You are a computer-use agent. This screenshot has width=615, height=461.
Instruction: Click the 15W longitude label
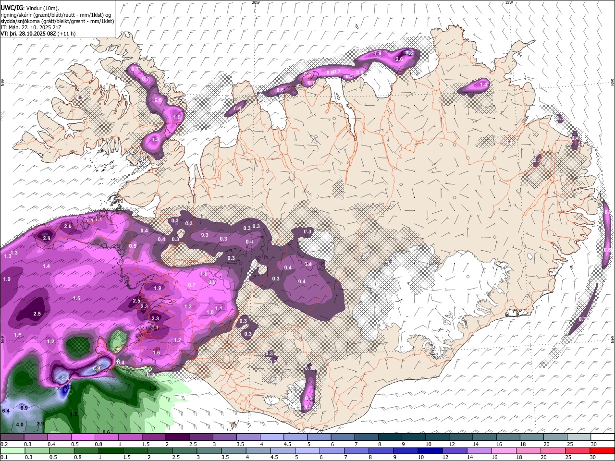(x=509, y=2)
